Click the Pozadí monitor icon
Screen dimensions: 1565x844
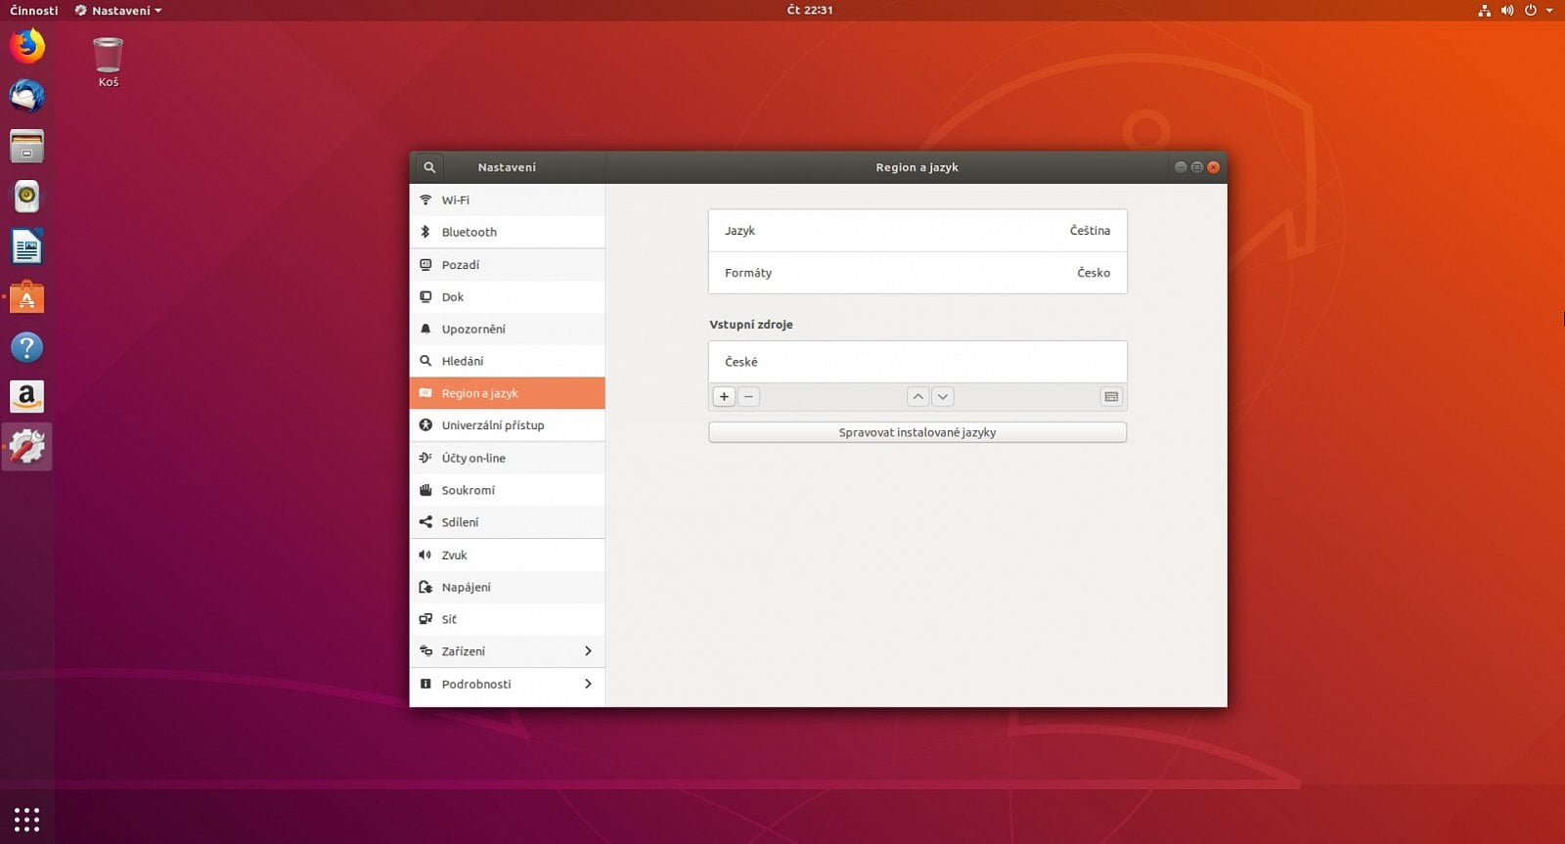tap(425, 264)
